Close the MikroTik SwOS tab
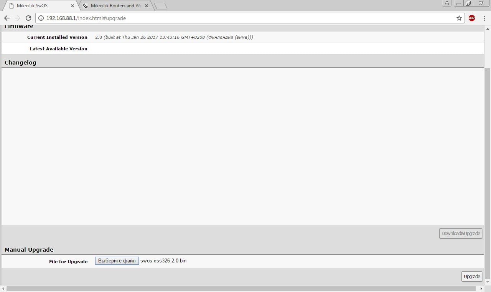This screenshot has height=292, width=491. (x=72, y=6)
